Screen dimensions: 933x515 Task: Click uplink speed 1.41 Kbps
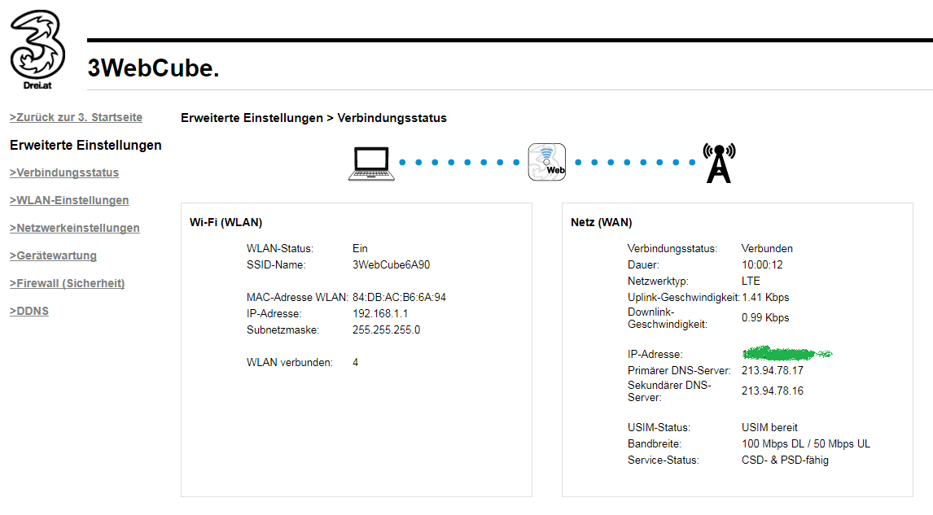tap(765, 297)
